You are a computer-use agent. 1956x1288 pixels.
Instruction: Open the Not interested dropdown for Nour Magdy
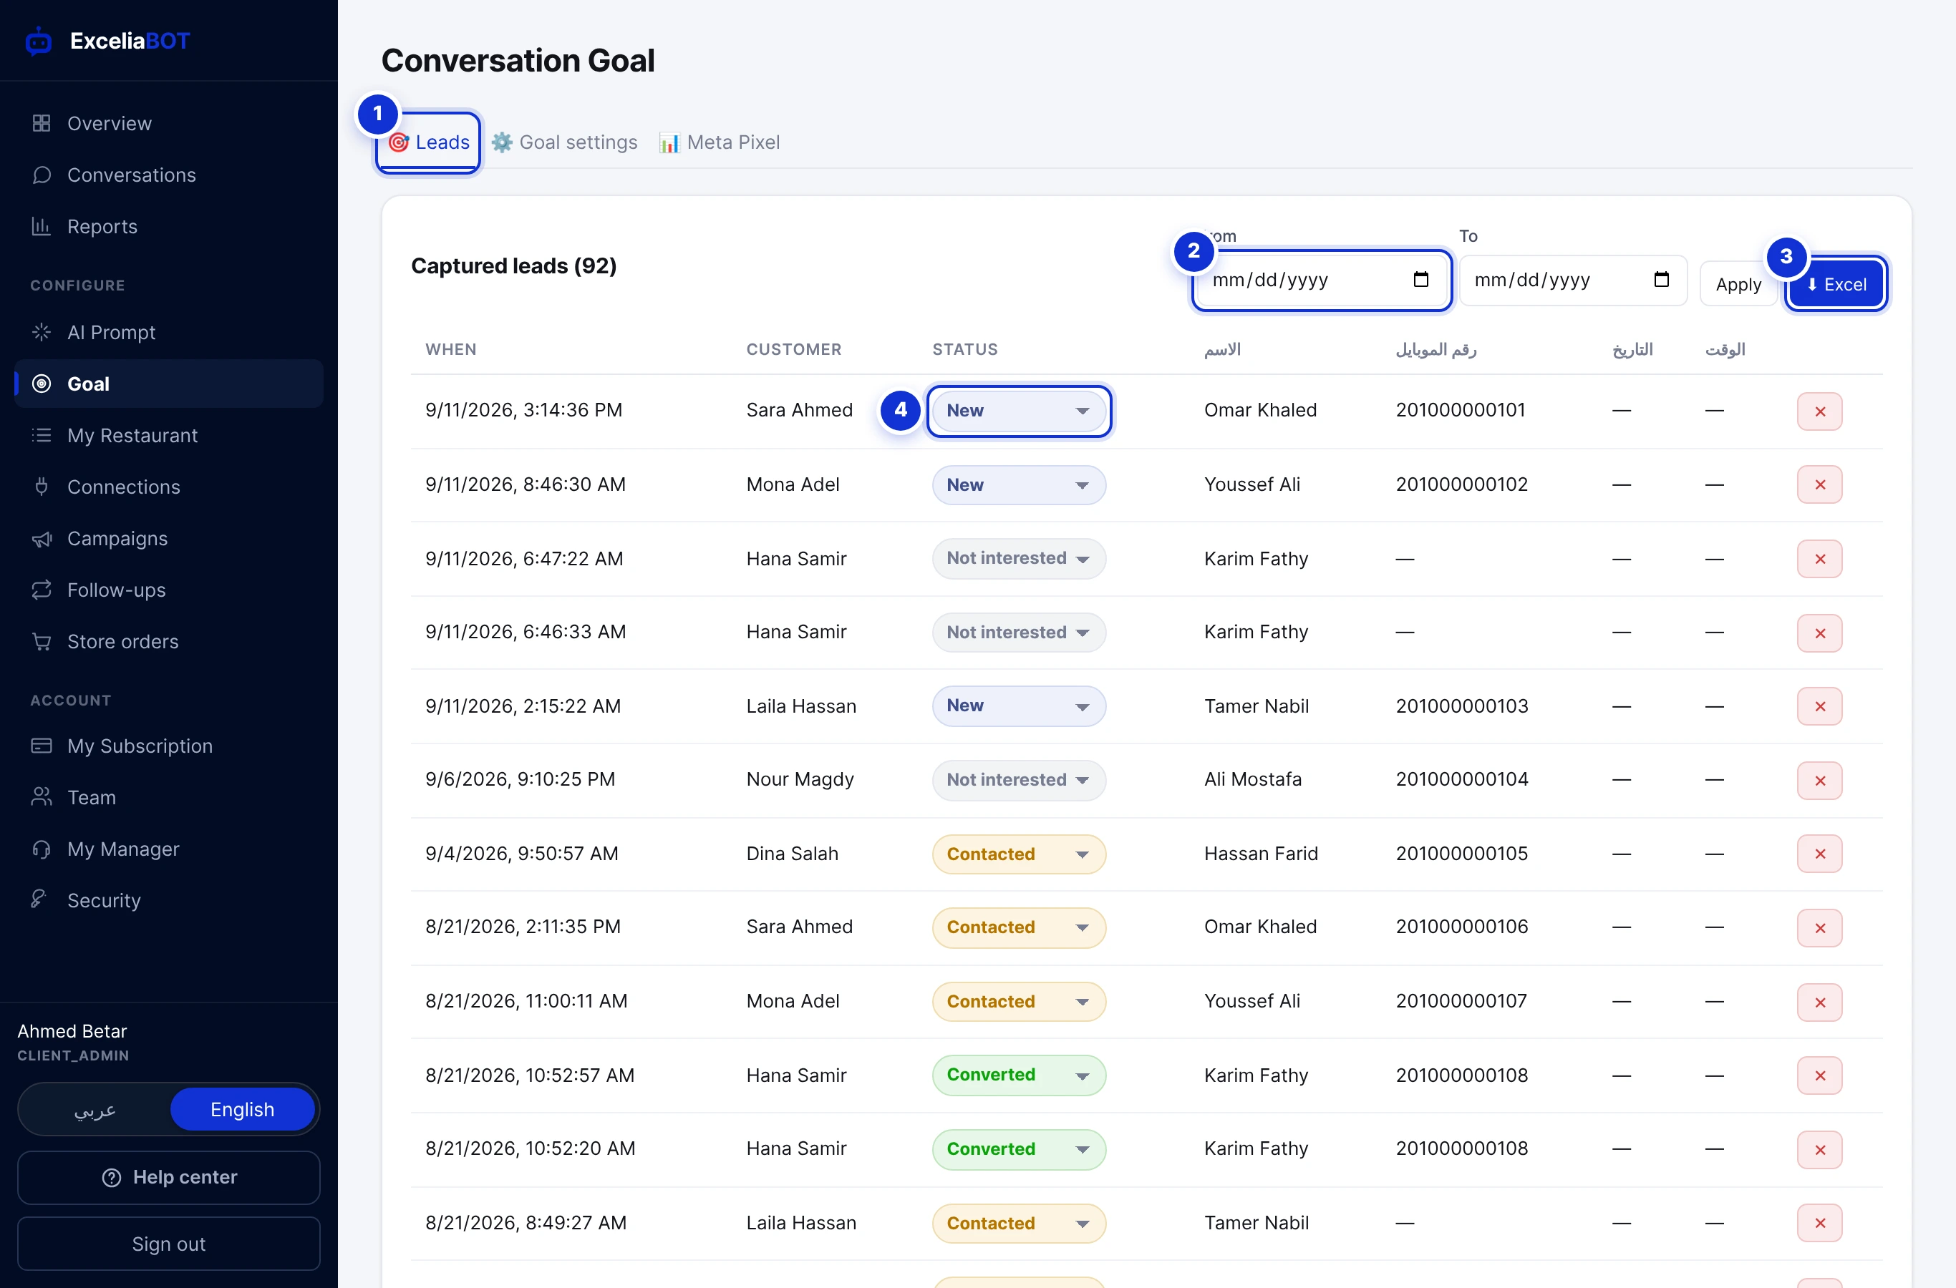click(x=1019, y=779)
